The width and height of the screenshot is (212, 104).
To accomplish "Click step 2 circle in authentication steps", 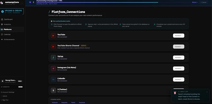I will click(x=86, y=24).
